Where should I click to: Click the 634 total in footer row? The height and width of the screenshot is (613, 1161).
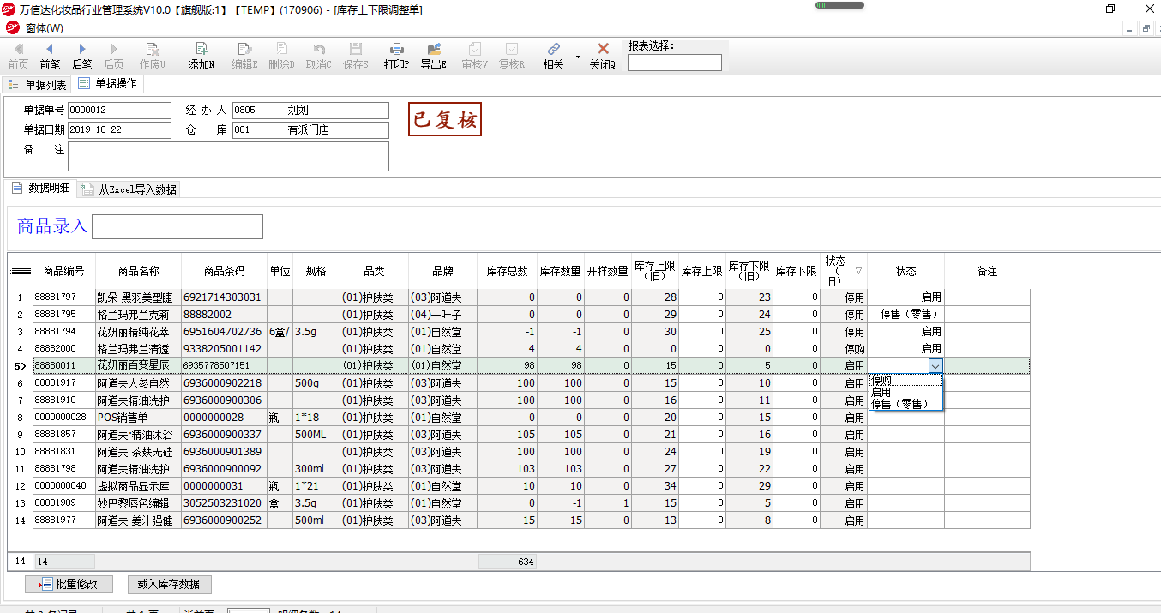tap(508, 562)
